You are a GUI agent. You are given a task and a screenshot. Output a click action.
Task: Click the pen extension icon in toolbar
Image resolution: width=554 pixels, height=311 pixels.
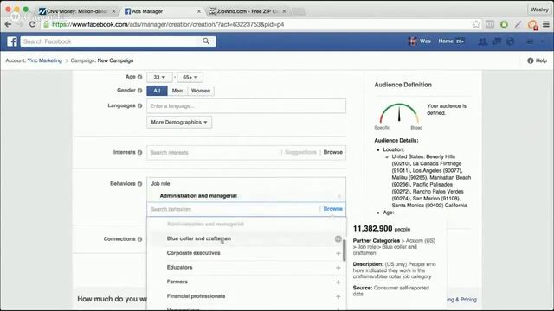point(518,24)
